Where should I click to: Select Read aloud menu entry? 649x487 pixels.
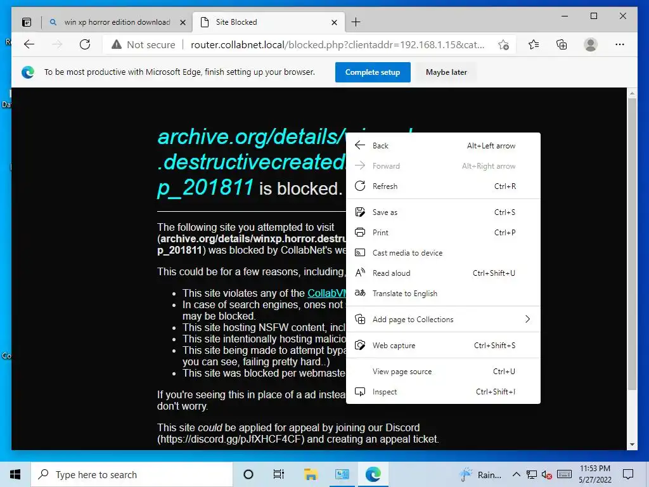[443, 273]
